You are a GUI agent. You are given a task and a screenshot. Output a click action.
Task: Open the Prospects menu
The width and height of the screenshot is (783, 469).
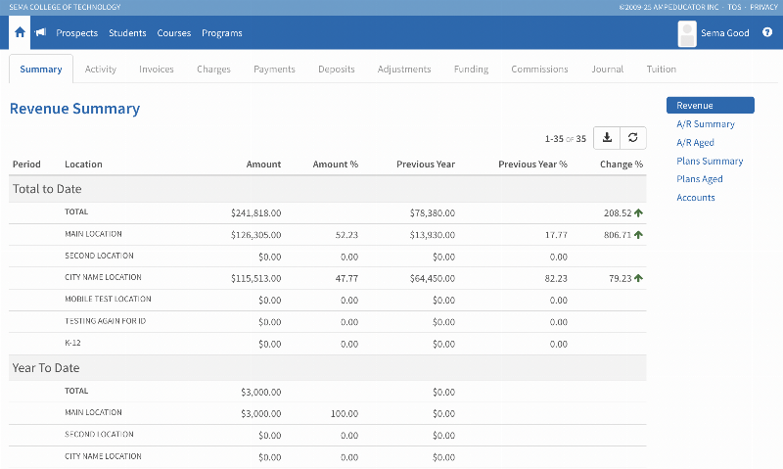pyautogui.click(x=77, y=33)
